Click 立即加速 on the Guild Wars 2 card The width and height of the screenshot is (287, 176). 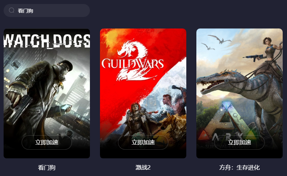click(x=143, y=142)
